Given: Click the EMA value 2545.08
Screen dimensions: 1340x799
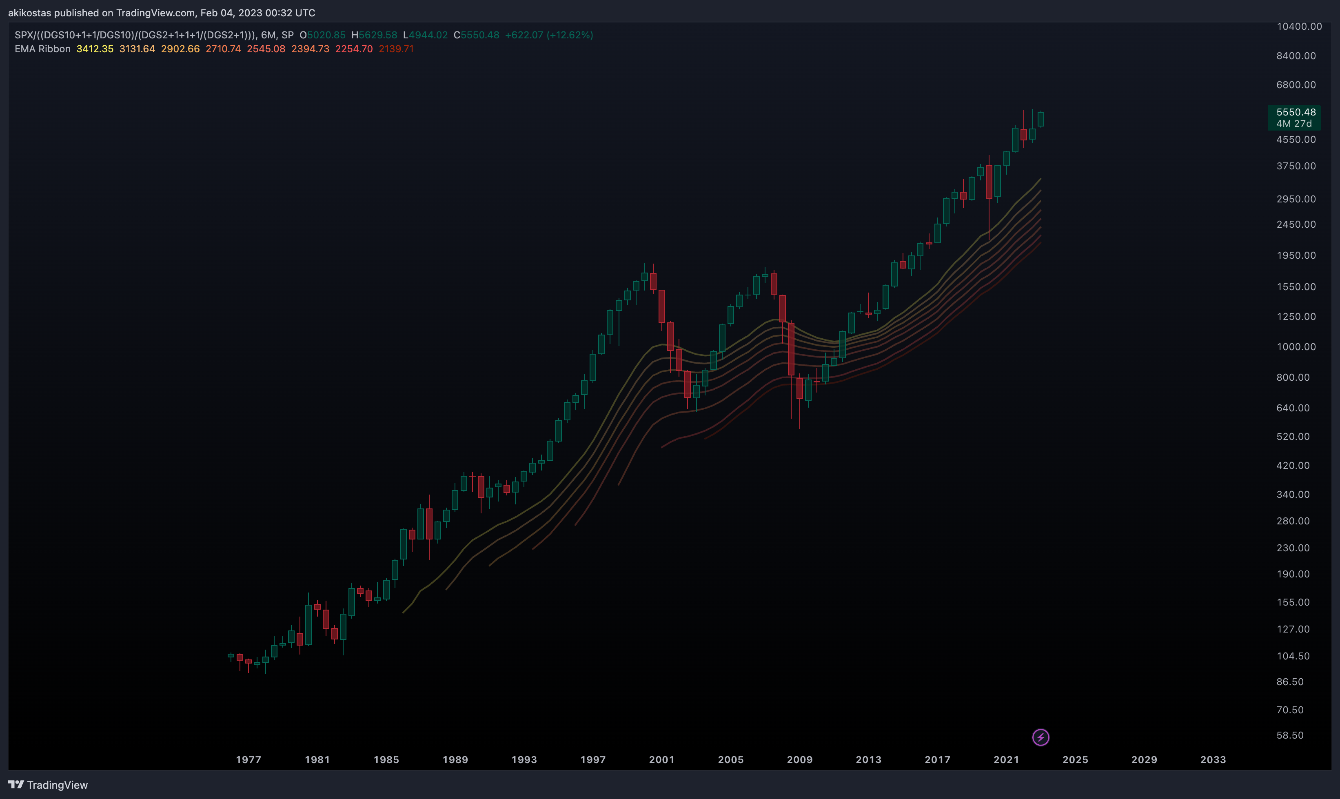Looking at the screenshot, I should click(266, 49).
